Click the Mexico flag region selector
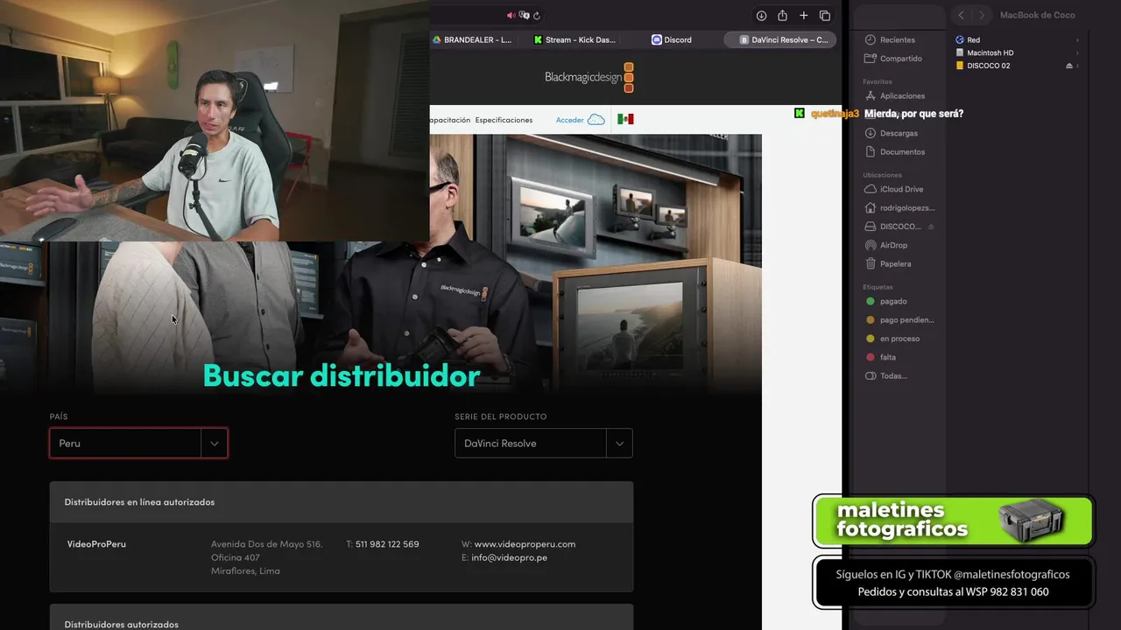Screen dimensions: 1121x630 click(x=625, y=119)
